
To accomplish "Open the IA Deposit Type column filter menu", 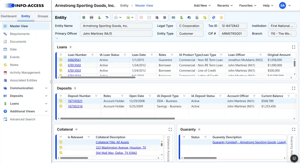I will point(184,96).
